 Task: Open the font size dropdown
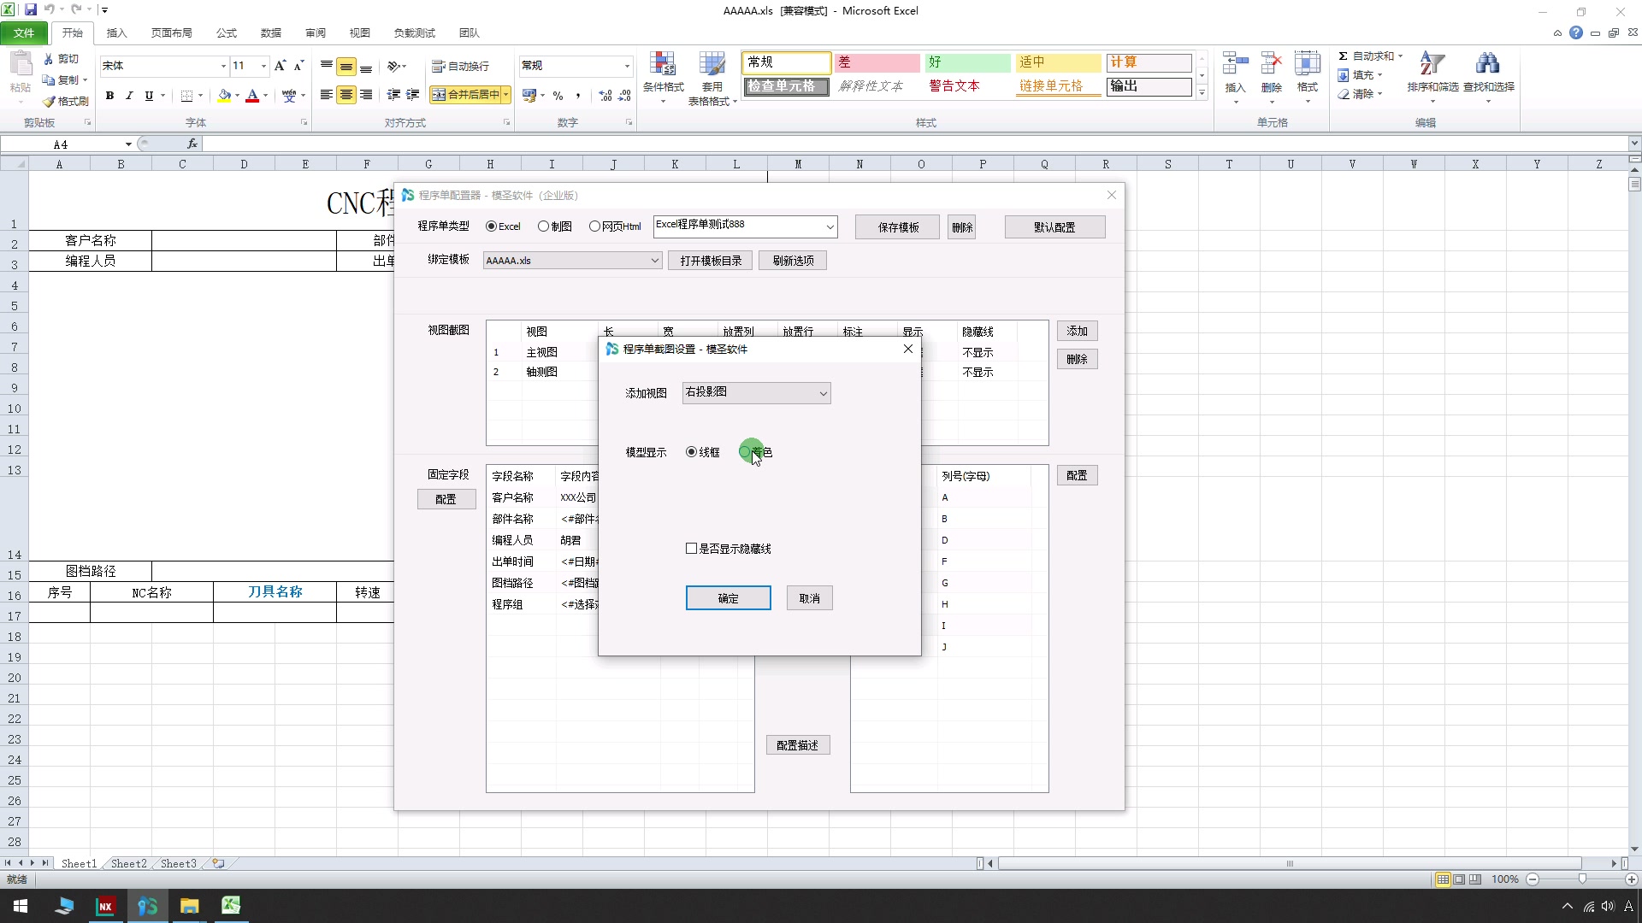(263, 66)
